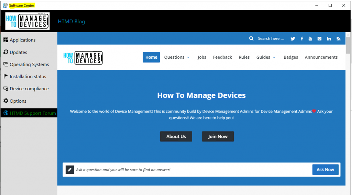Go to Installation status
Viewport: 352px width, 195px height.
point(25,77)
